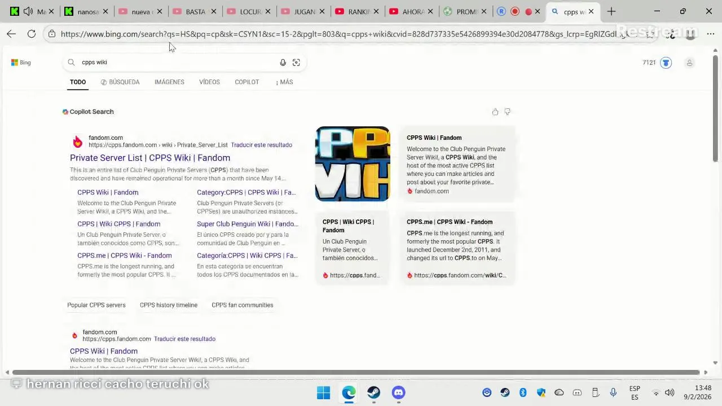Click Microsoft Edge in the taskbar

coord(349,392)
